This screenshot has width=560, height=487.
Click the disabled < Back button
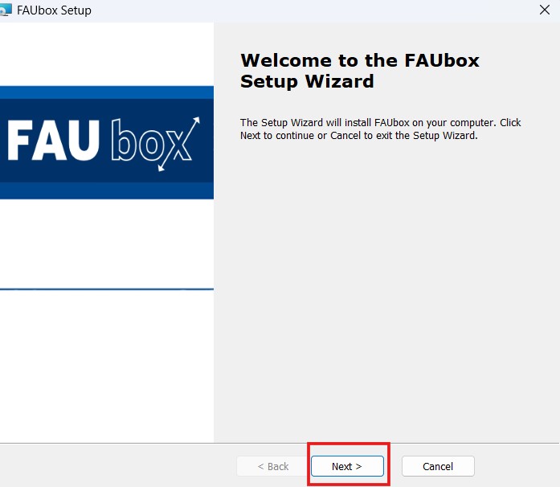[273, 466]
